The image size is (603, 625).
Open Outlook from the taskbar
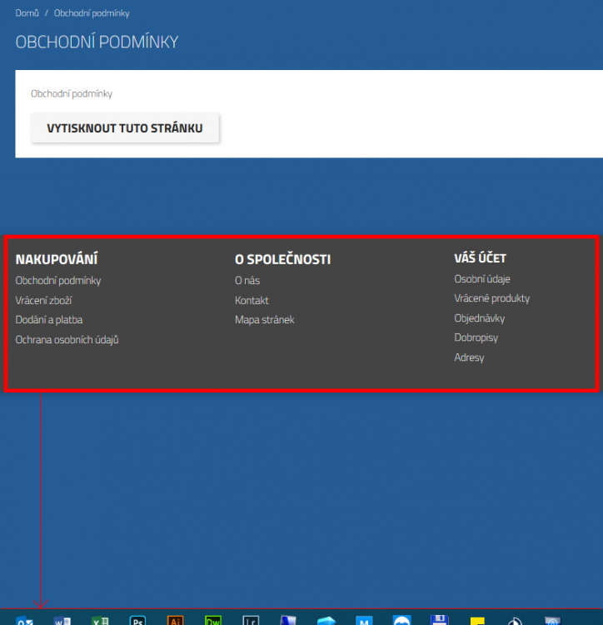(x=25, y=620)
